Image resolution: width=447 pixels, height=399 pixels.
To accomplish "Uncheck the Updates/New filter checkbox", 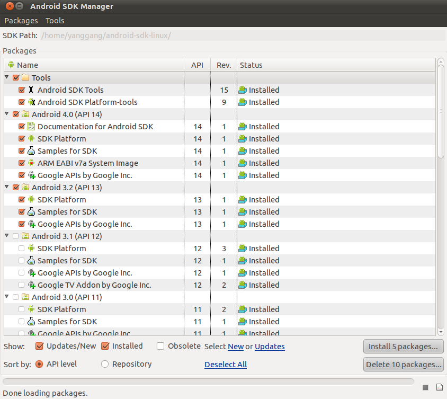I will 39,347.
